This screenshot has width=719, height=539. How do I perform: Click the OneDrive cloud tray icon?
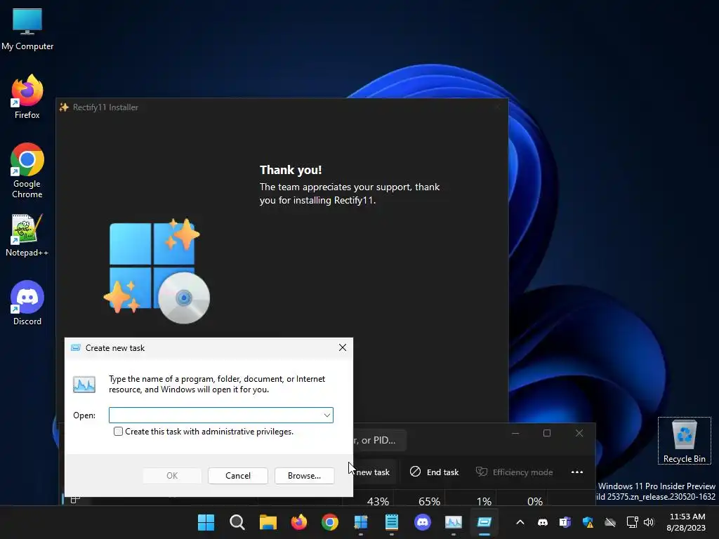610,522
